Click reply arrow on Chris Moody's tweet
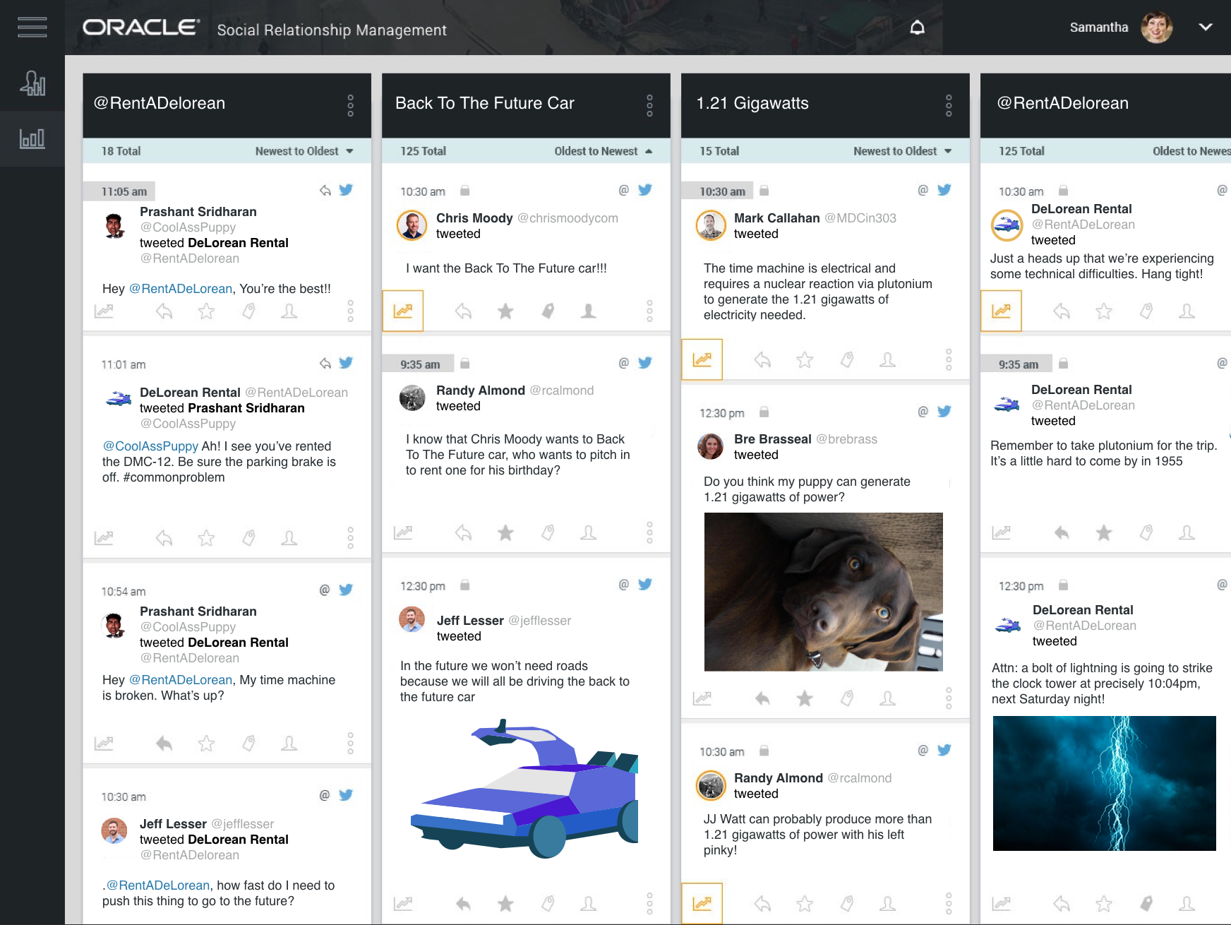The width and height of the screenshot is (1231, 925). click(463, 311)
